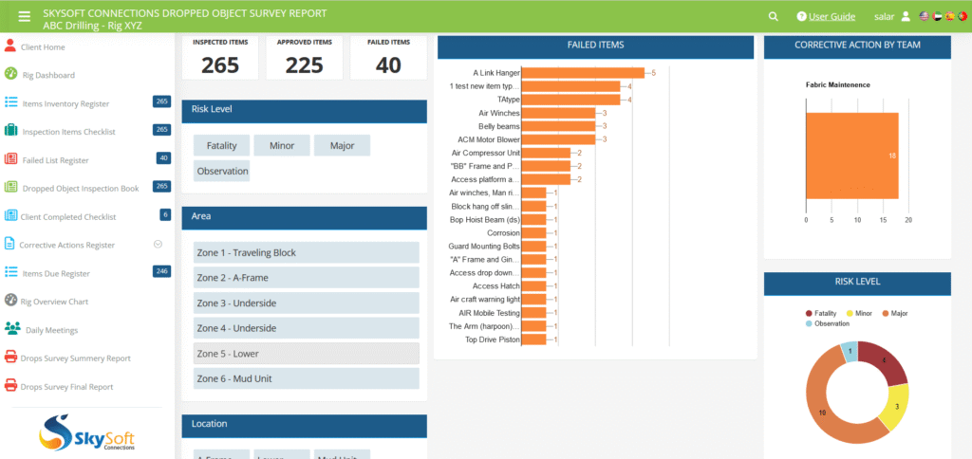The image size is (972, 459).
Task: Click the Fatality legend color dot
Action: click(x=809, y=312)
